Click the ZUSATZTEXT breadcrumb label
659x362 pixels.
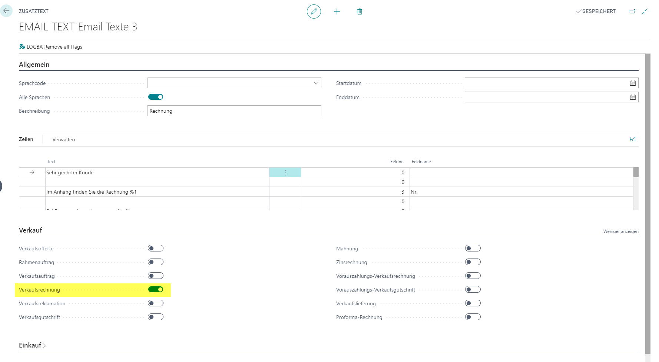34,11
